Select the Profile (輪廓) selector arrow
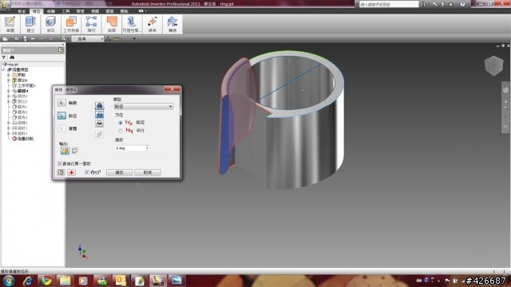The image size is (511, 287). [61, 103]
